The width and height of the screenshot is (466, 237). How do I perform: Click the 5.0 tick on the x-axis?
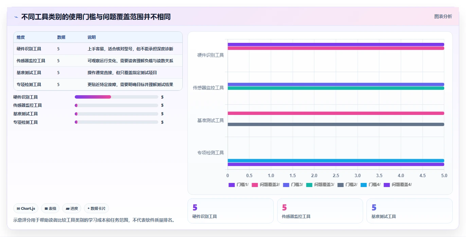tap(444, 175)
